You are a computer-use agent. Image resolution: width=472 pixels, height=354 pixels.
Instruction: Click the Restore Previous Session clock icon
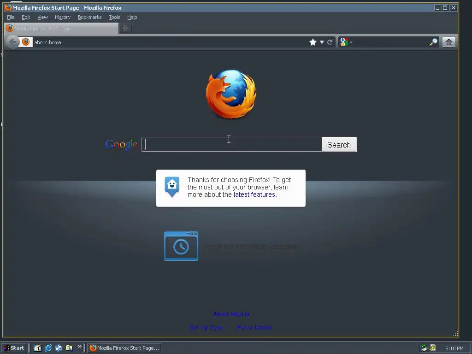[181, 246]
